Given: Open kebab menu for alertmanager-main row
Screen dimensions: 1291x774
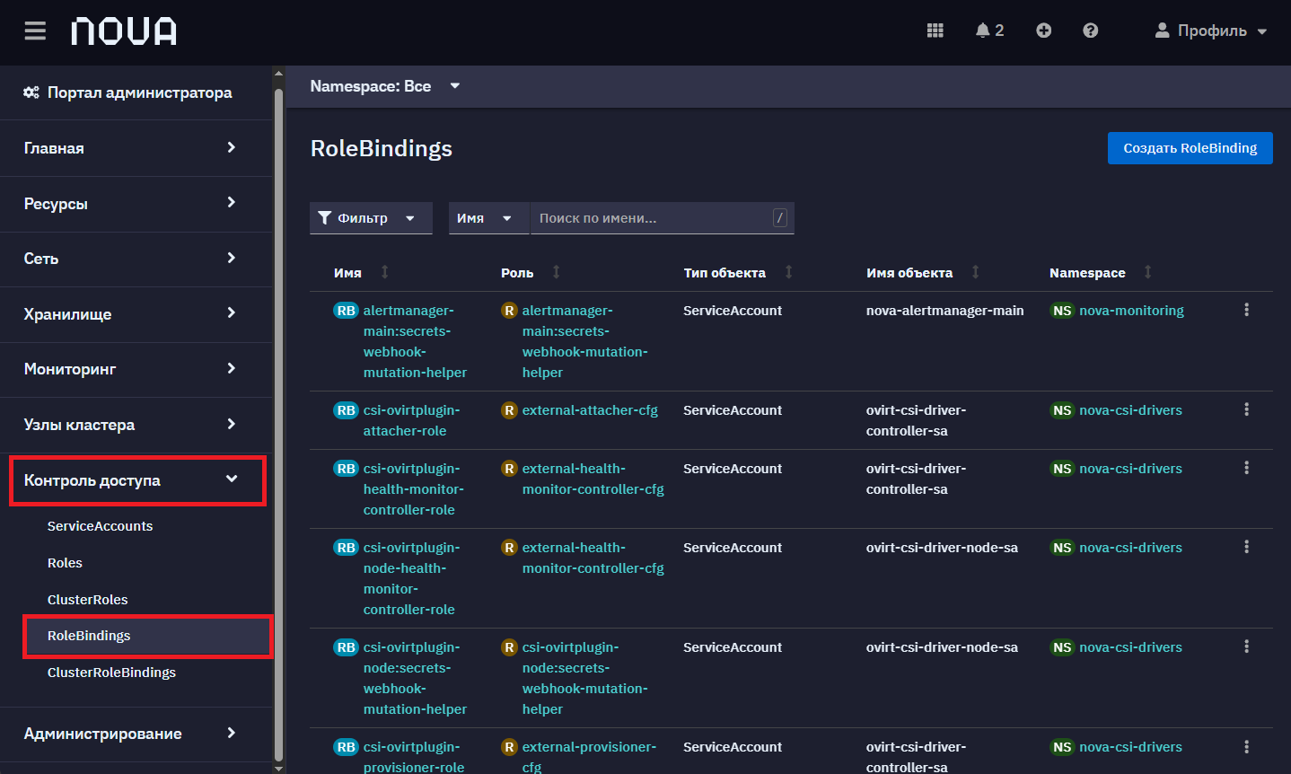Looking at the screenshot, I should click(x=1246, y=310).
